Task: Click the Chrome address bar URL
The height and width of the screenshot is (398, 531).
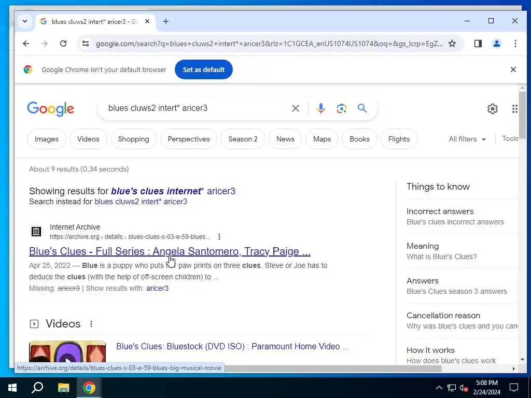Action: 269,44
